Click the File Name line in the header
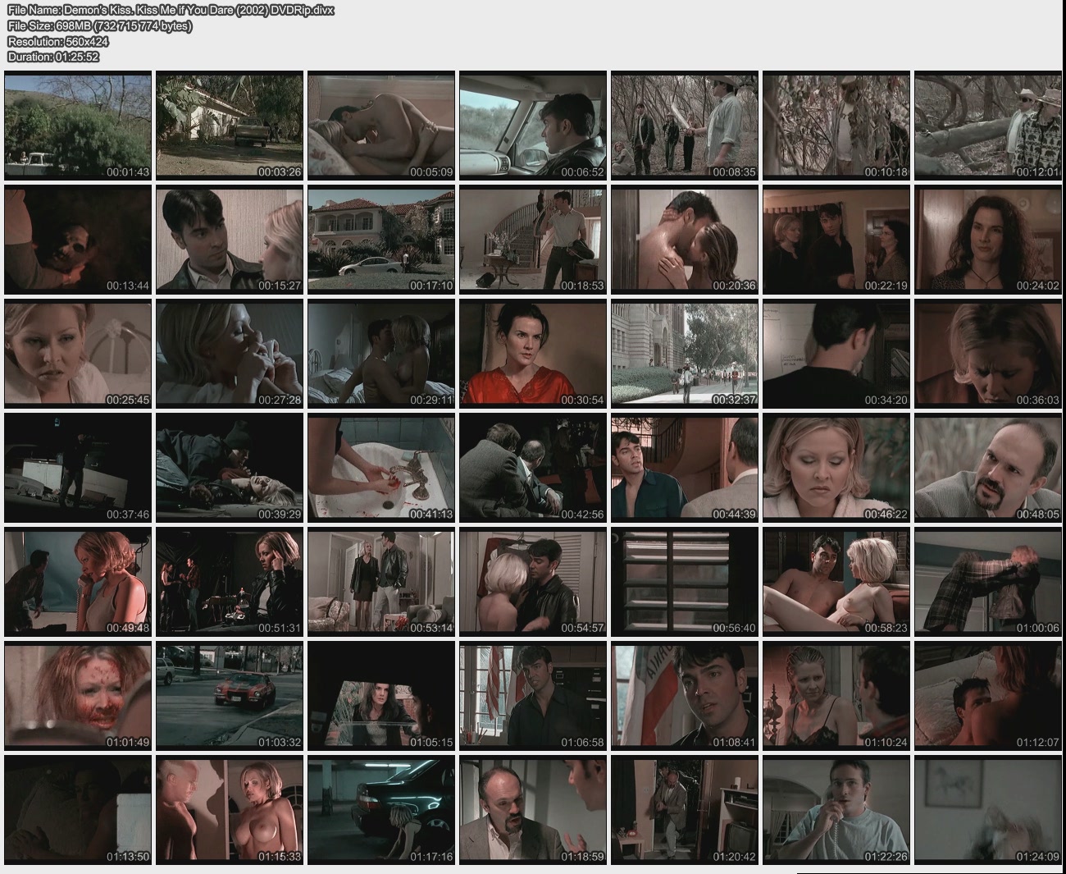The width and height of the screenshot is (1066, 874). 171,10
